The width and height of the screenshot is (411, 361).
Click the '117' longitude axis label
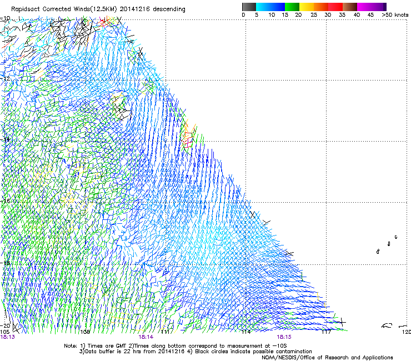point(326,332)
